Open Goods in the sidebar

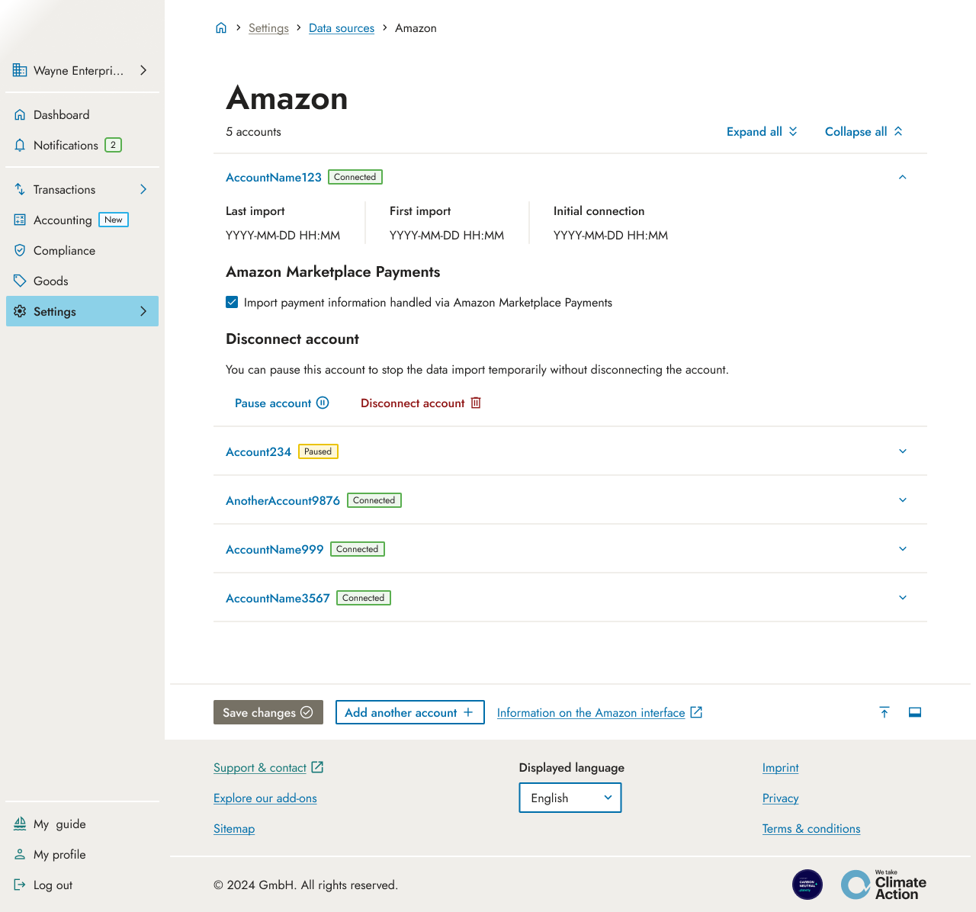pos(82,281)
